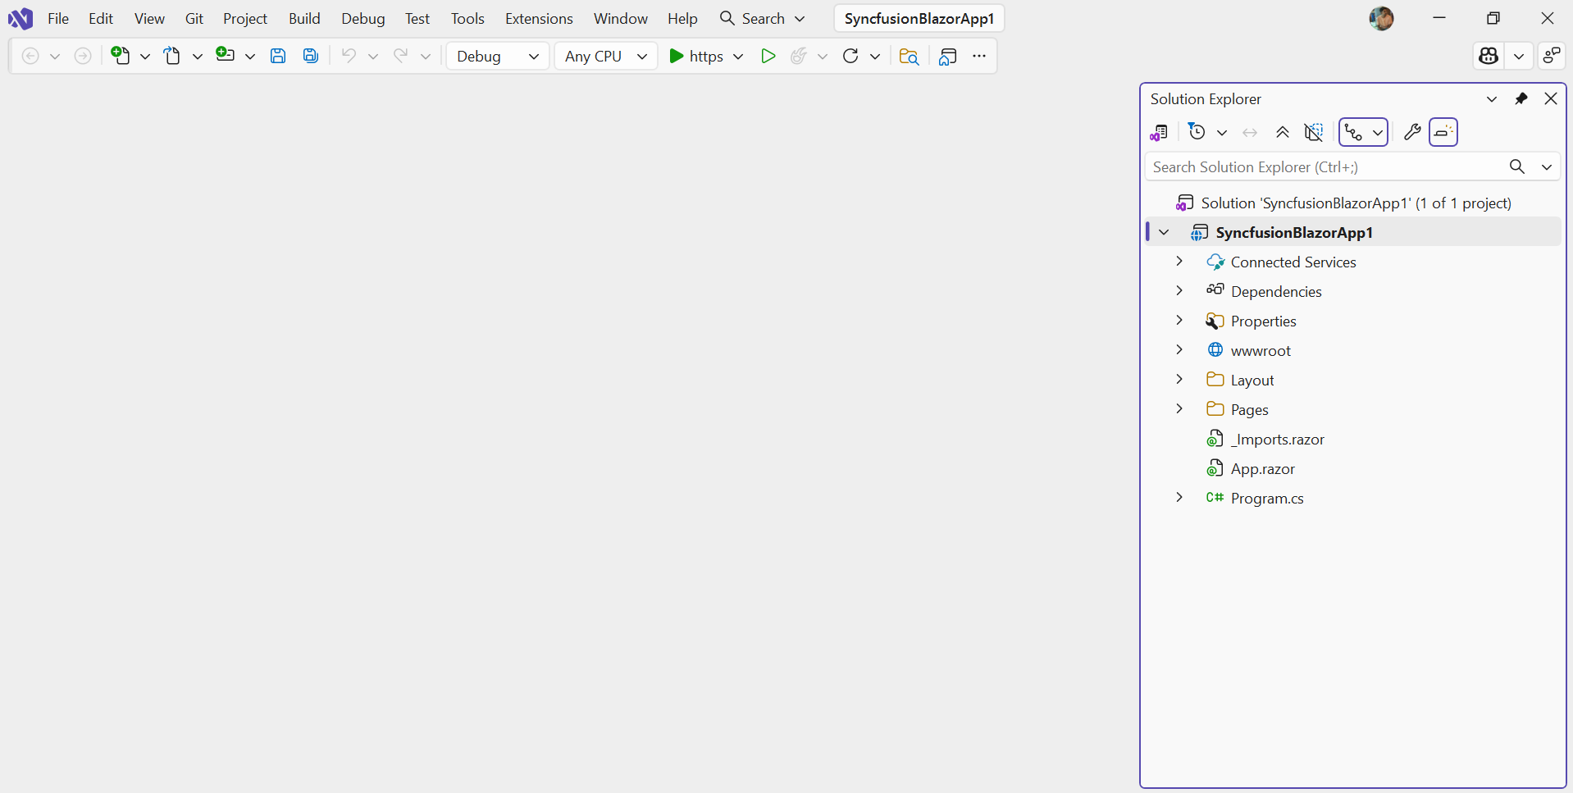Viewport: 1573px width, 793px height.
Task: Click the Save All toolbar icon
Action: click(x=311, y=56)
